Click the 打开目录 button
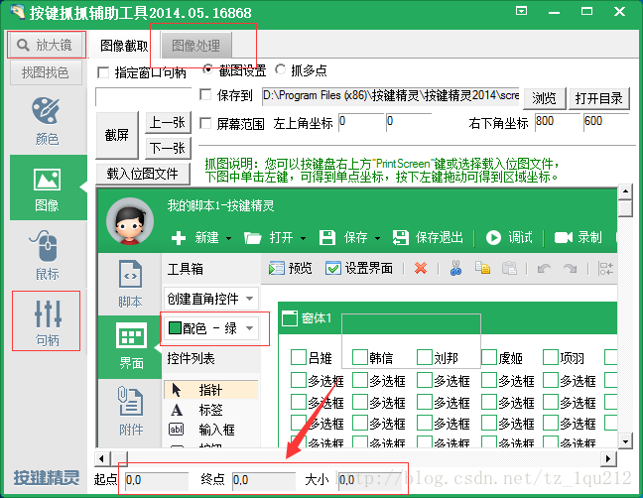Image resolution: width=643 pixels, height=498 pixels. [x=598, y=98]
